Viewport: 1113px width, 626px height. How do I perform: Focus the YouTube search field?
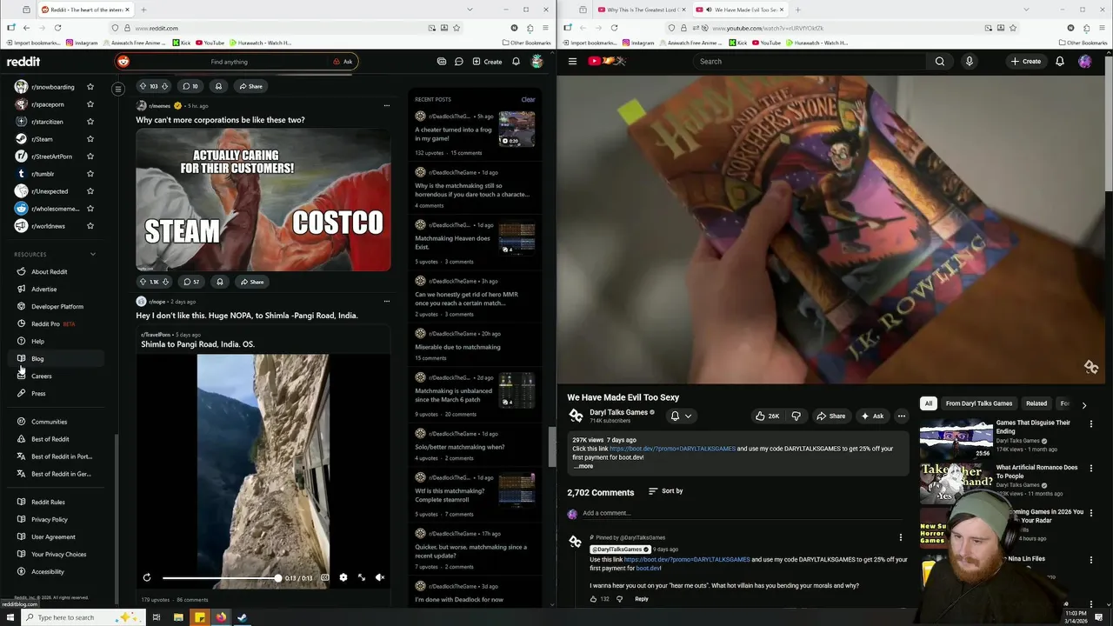click(809, 62)
